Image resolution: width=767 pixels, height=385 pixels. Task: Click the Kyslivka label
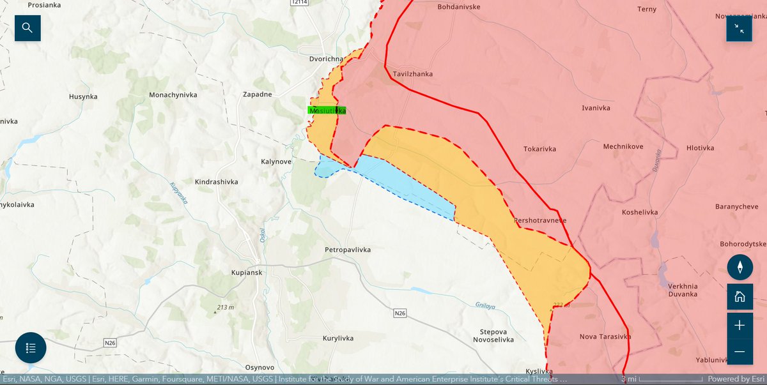538,371
